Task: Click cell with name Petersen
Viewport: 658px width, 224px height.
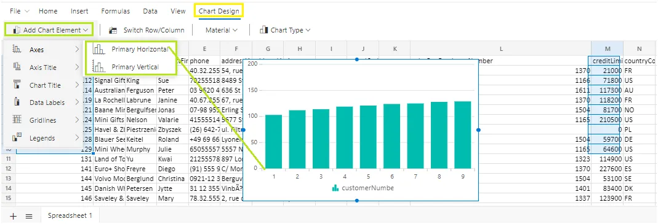Action: (x=140, y=188)
